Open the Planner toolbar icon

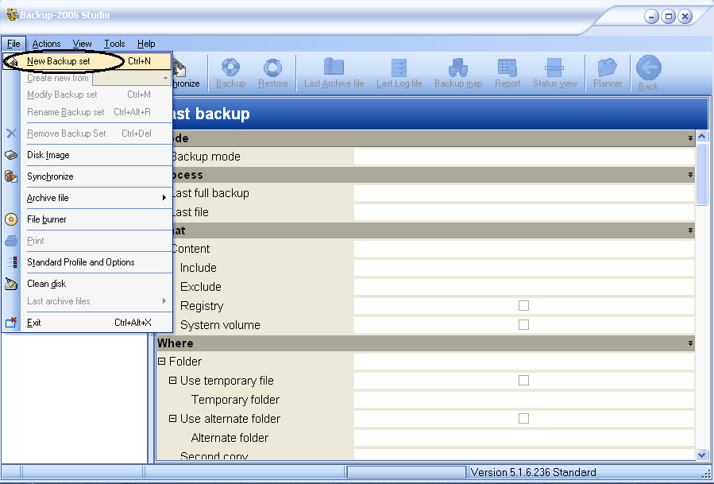click(x=608, y=68)
